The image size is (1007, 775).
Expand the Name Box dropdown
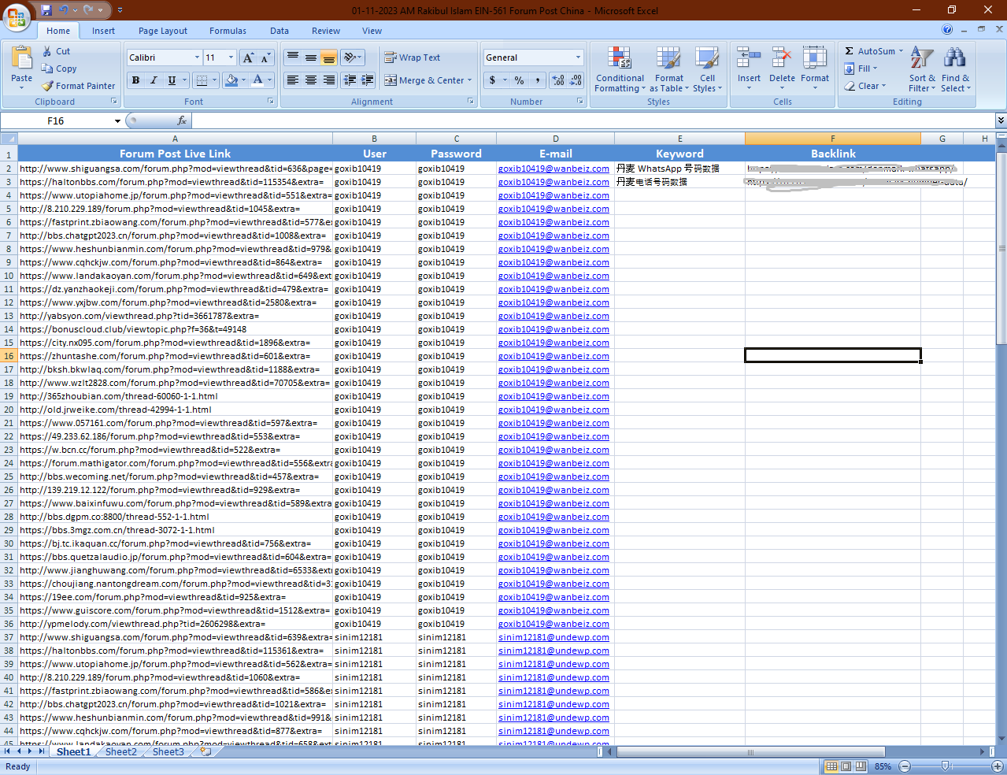pyautogui.click(x=117, y=121)
